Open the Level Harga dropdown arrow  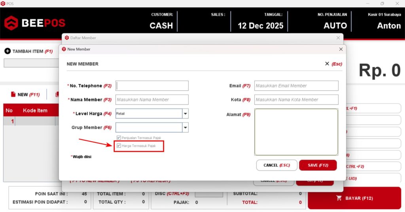click(x=185, y=114)
